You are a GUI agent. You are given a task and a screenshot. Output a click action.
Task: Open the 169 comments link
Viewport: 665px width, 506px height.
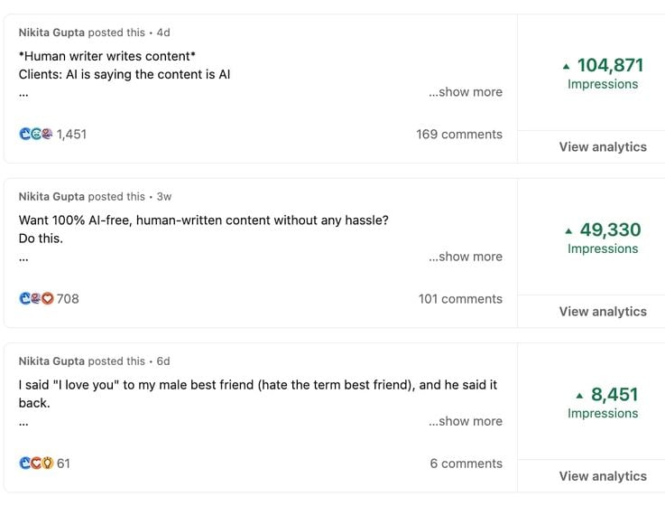tap(459, 135)
